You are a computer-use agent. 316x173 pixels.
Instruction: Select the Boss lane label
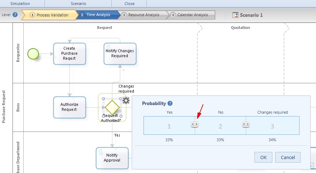click(18, 107)
